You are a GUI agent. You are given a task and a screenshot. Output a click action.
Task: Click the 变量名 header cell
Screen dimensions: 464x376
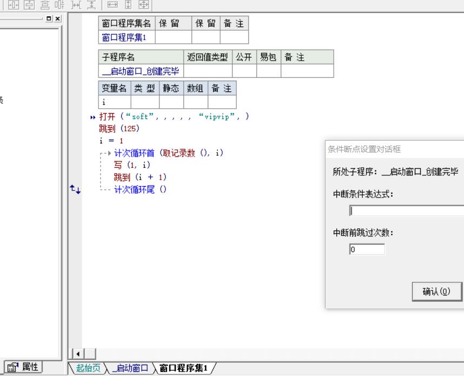(115, 88)
